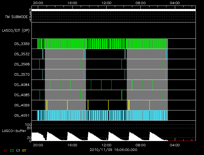Click the OS_3568 row label
This screenshot has height=155, width=204.
point(22,64)
